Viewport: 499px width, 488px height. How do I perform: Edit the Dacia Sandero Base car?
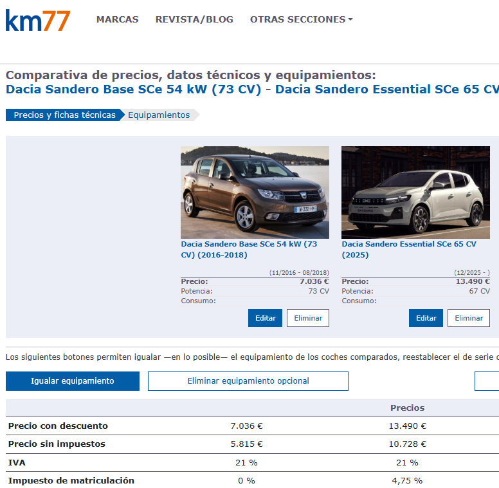265,318
